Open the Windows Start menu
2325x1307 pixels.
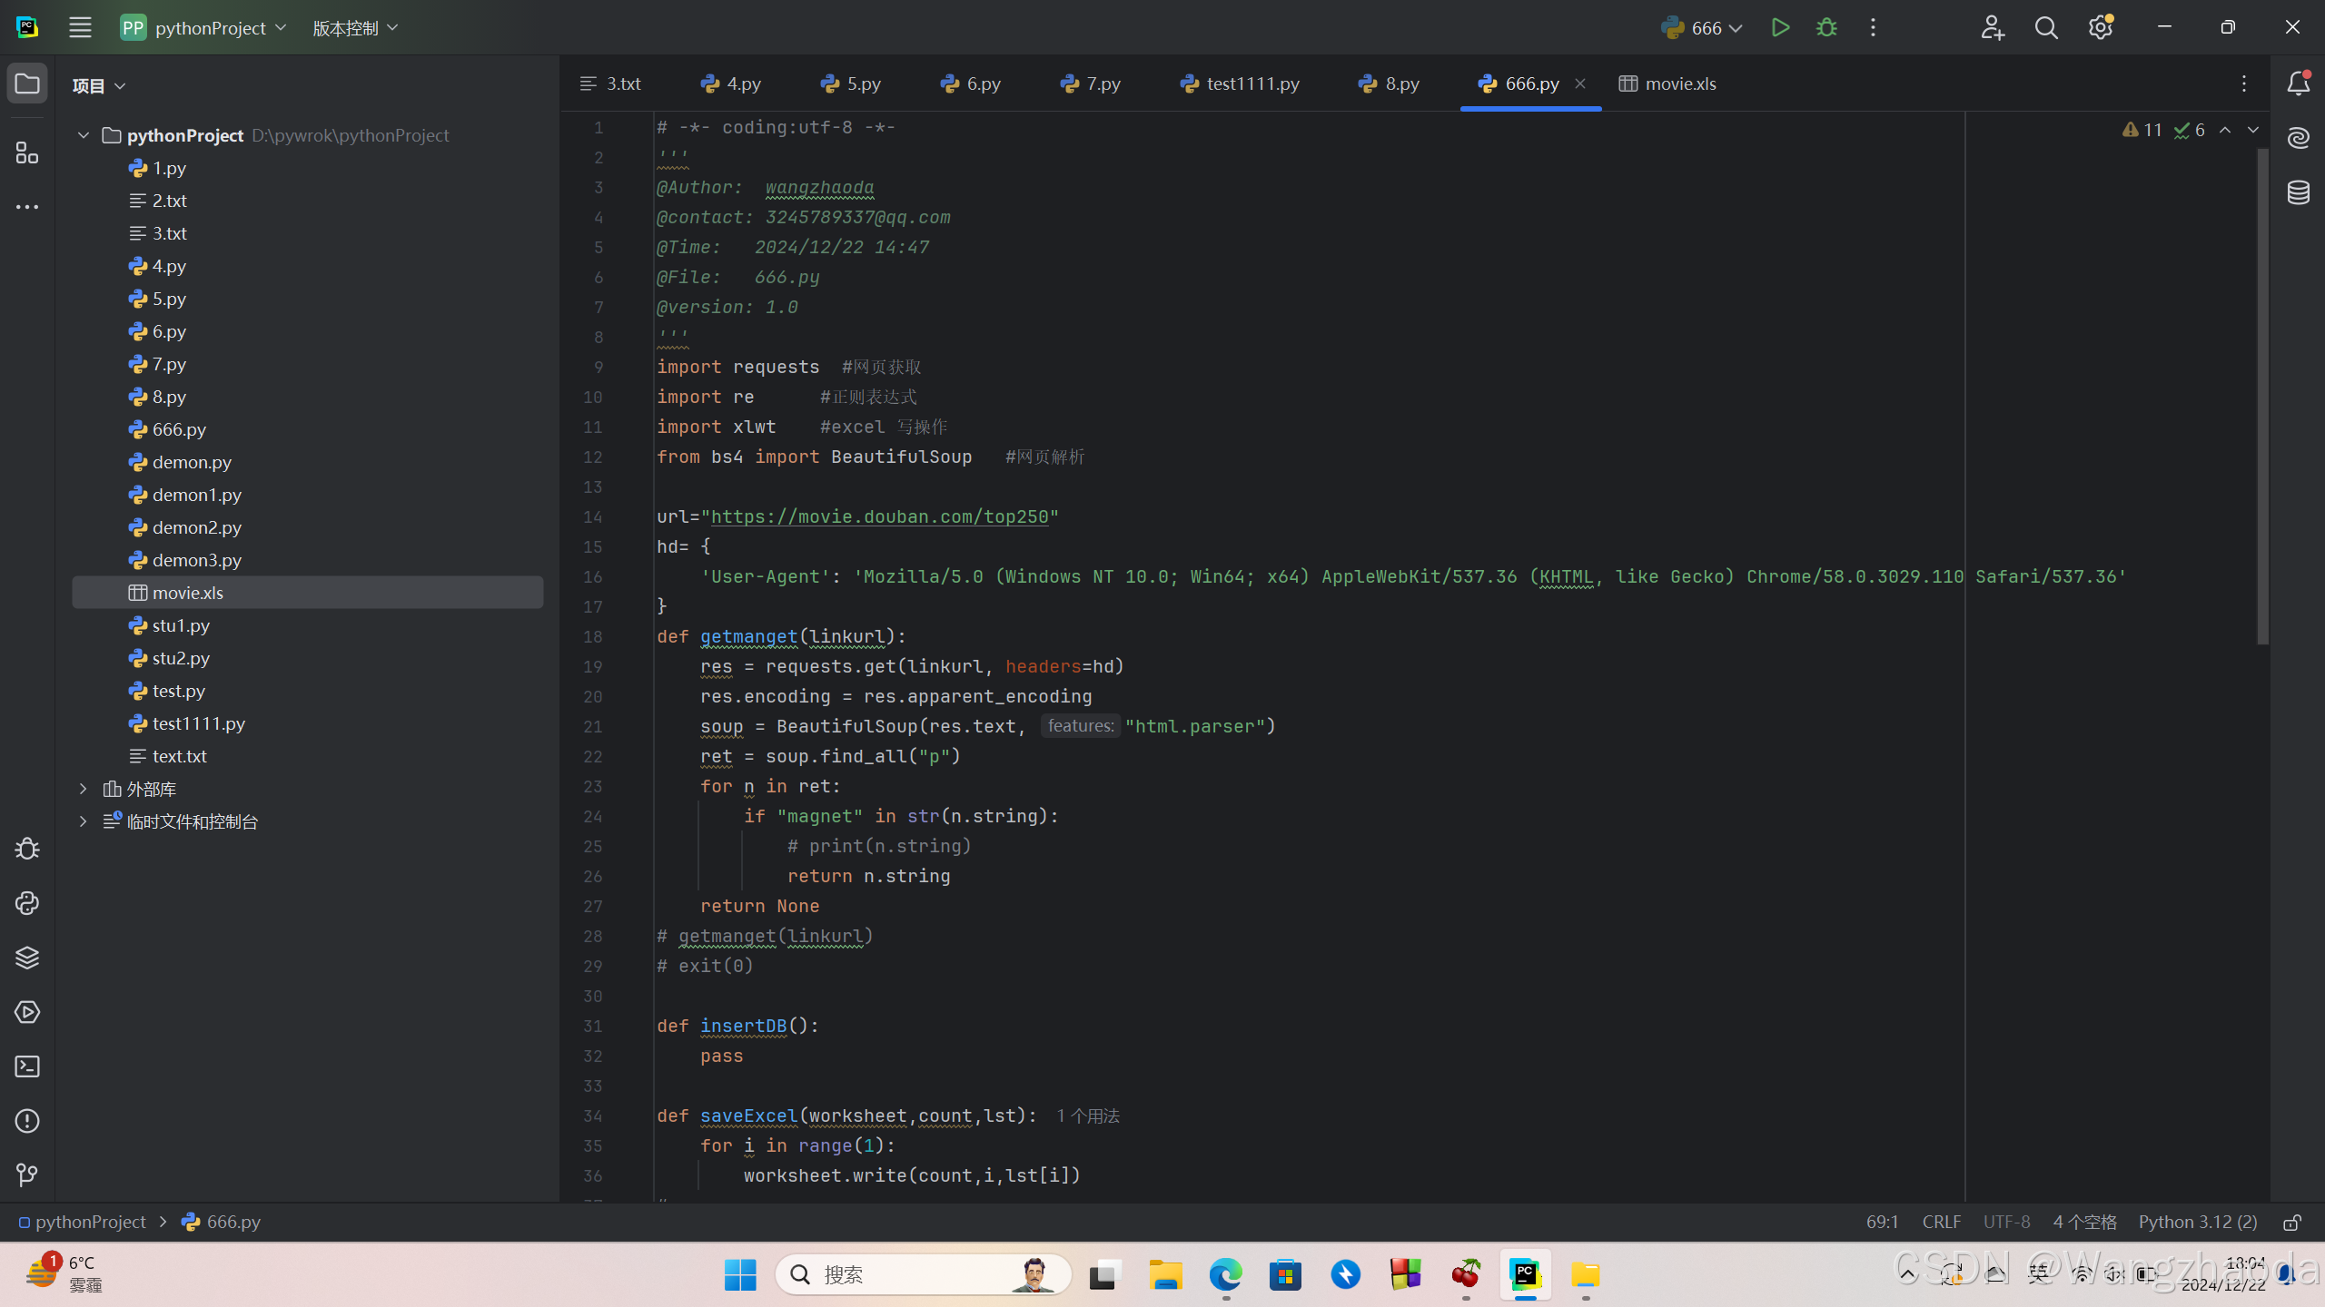tap(740, 1274)
